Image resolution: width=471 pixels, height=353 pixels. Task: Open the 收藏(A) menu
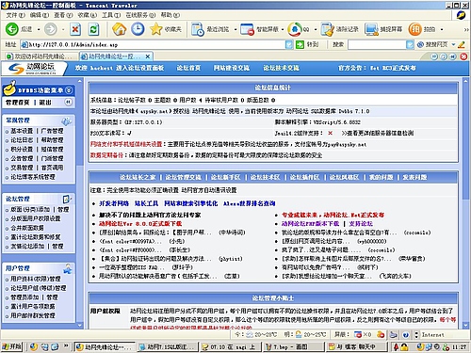pos(88,15)
